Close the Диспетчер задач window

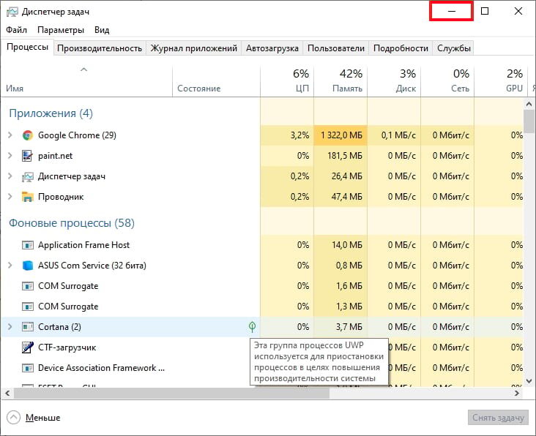[518, 11]
